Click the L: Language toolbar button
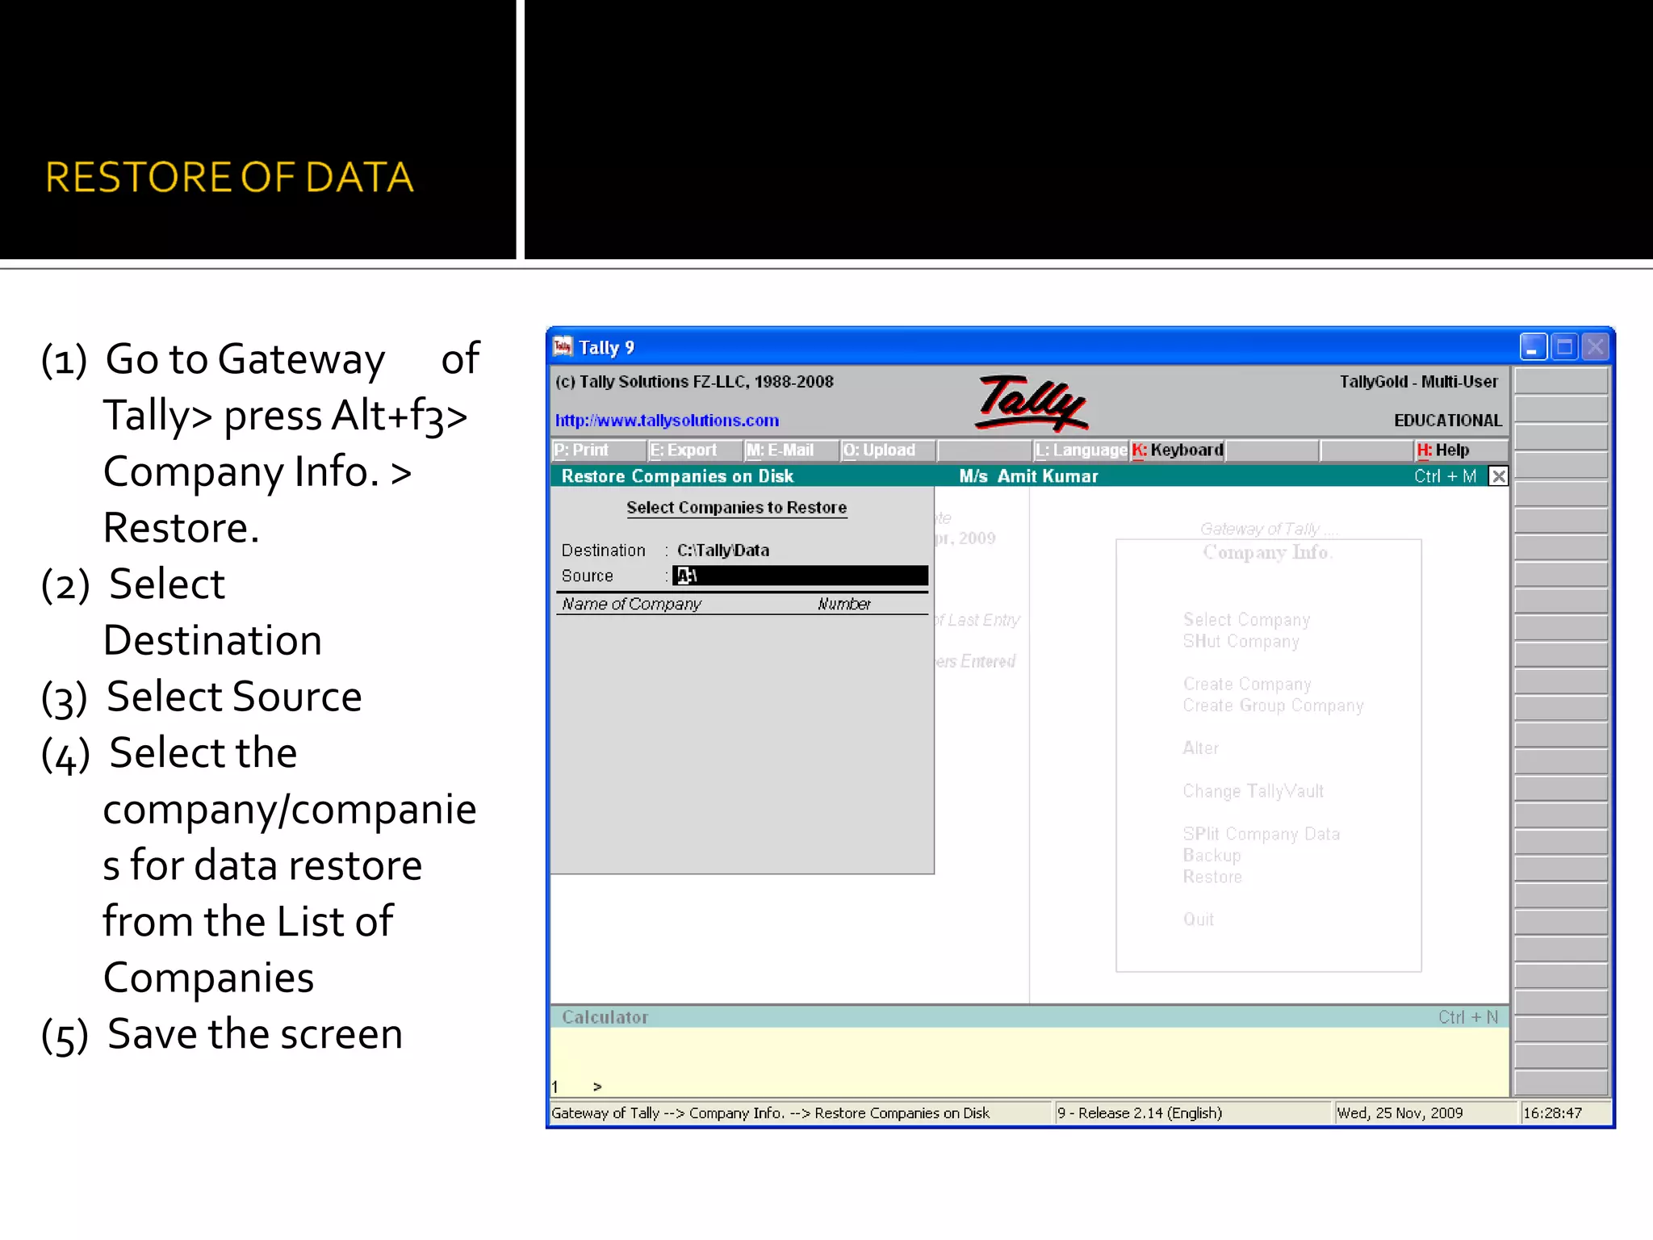This screenshot has height=1240, width=1653. click(1081, 450)
